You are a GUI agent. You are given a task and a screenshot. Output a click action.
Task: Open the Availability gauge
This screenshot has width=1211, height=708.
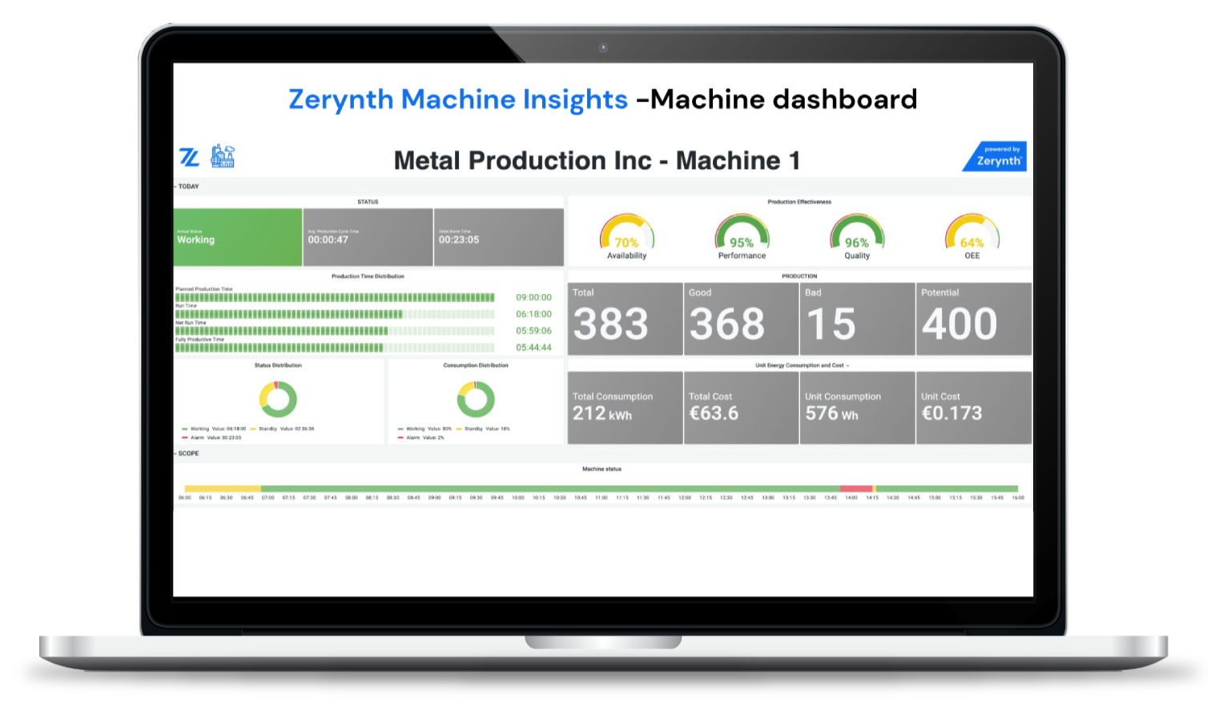(x=626, y=232)
